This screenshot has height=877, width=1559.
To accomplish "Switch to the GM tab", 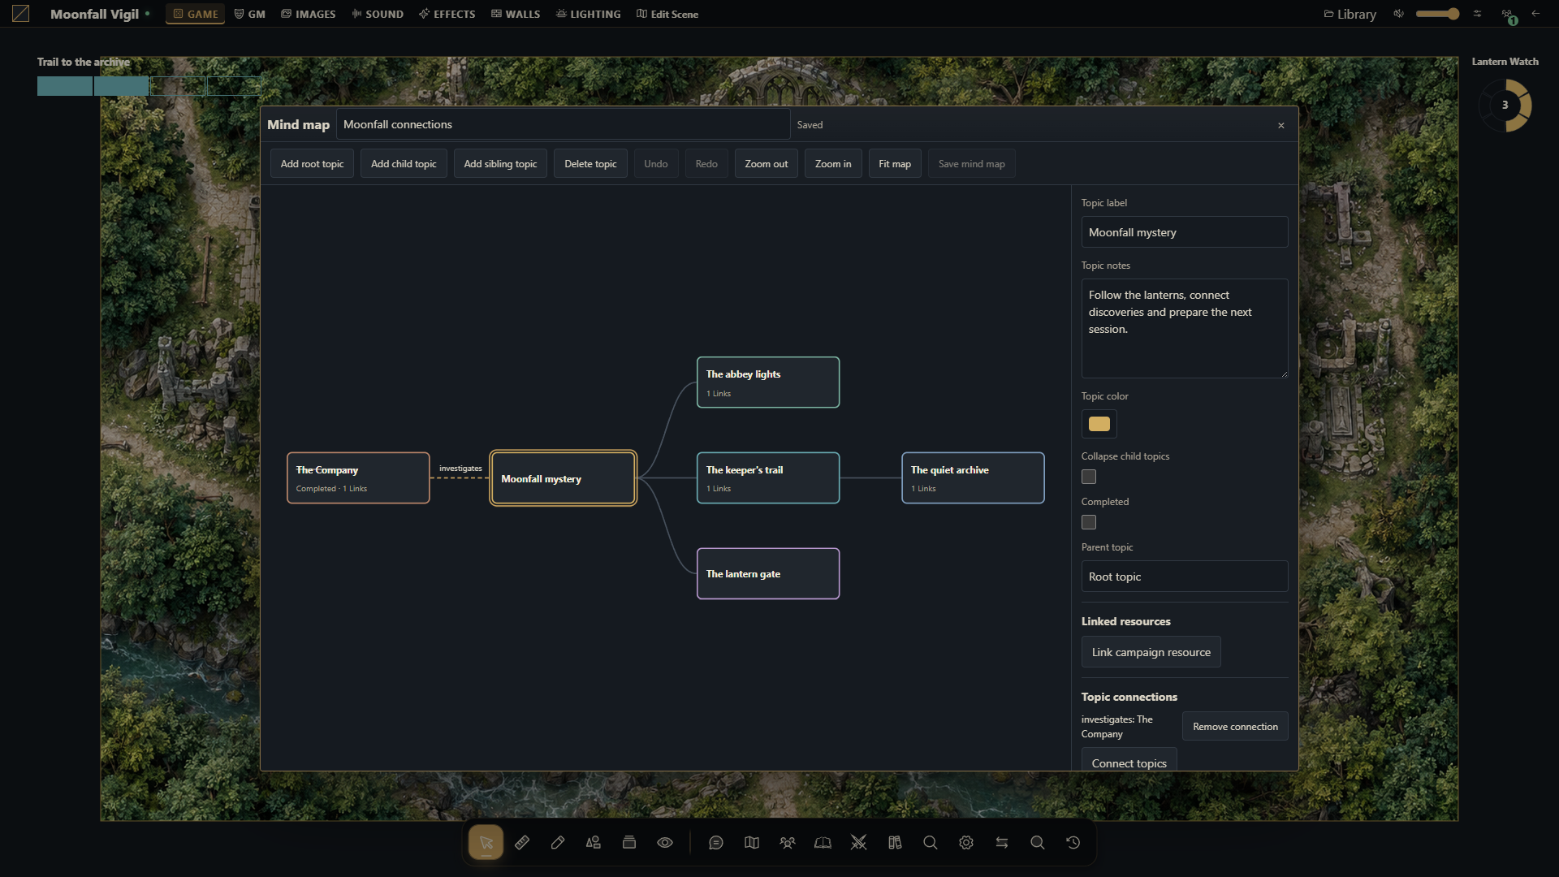I will (x=250, y=14).
